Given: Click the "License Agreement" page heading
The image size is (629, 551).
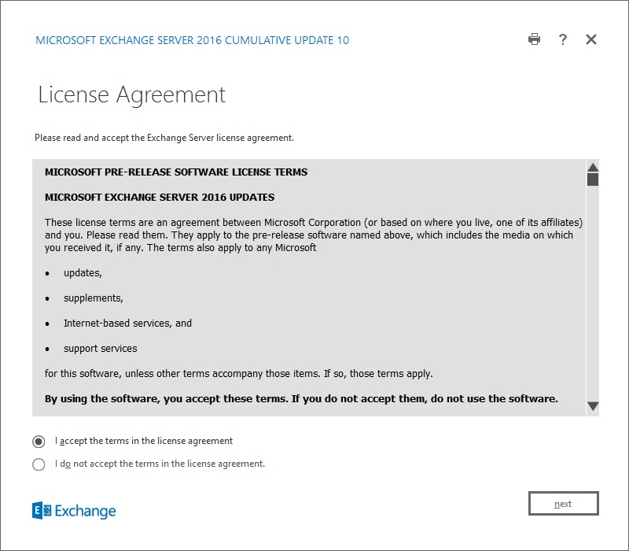Looking at the screenshot, I should [x=131, y=95].
